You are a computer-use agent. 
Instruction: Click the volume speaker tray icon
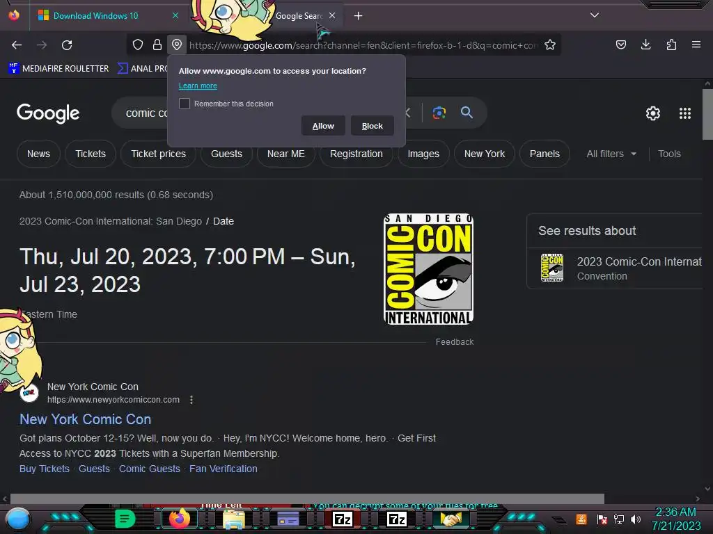(x=635, y=519)
